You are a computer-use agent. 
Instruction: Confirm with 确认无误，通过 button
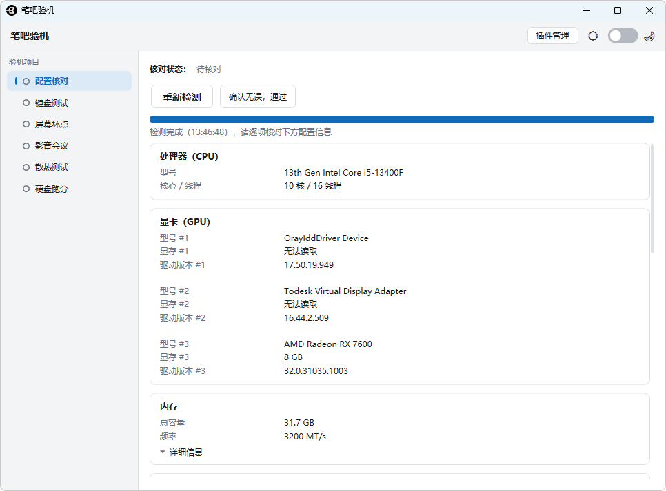[x=257, y=97]
